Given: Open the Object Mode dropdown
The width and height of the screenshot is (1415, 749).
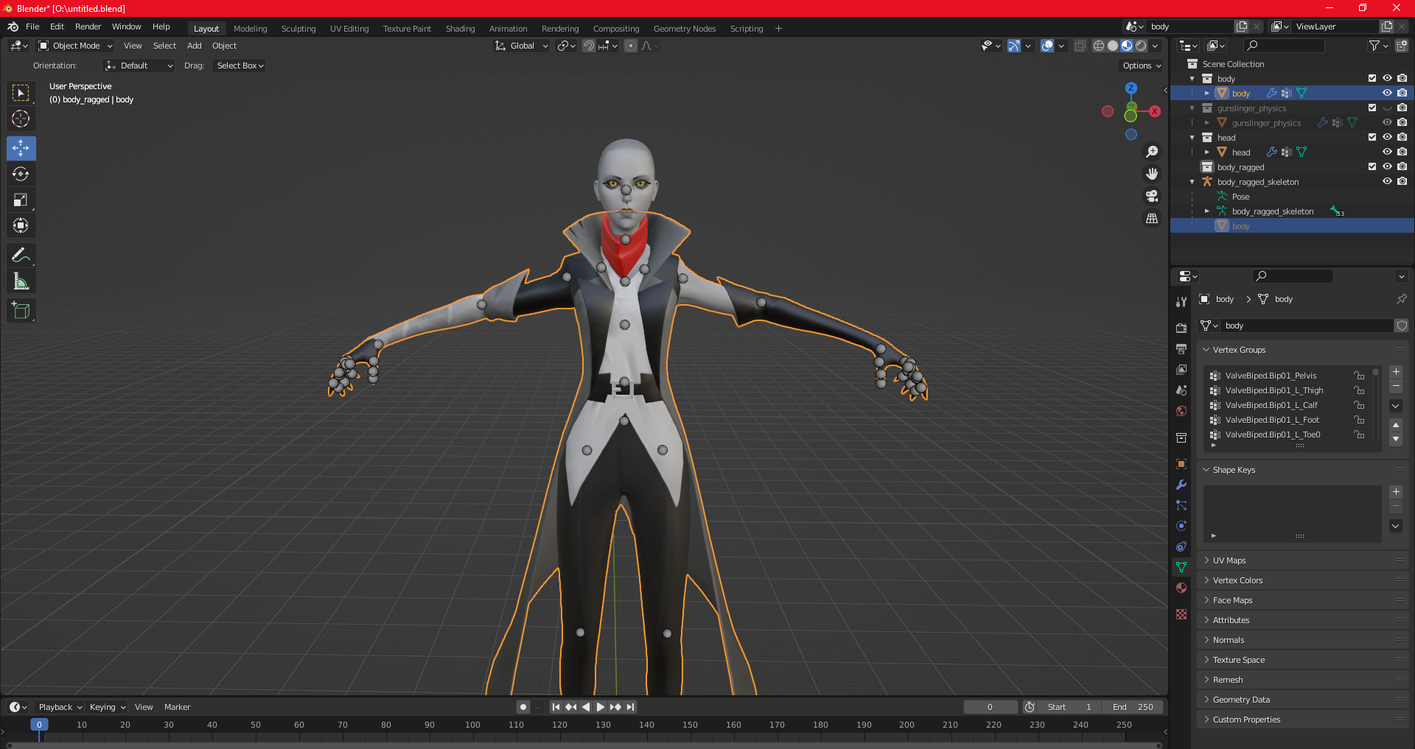Looking at the screenshot, I should pos(75,46).
